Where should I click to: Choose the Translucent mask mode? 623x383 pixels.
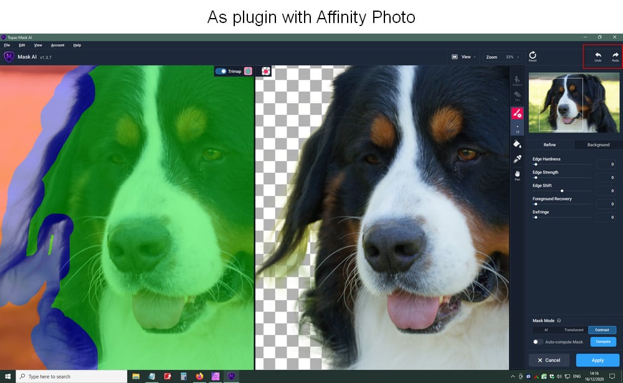click(x=574, y=330)
